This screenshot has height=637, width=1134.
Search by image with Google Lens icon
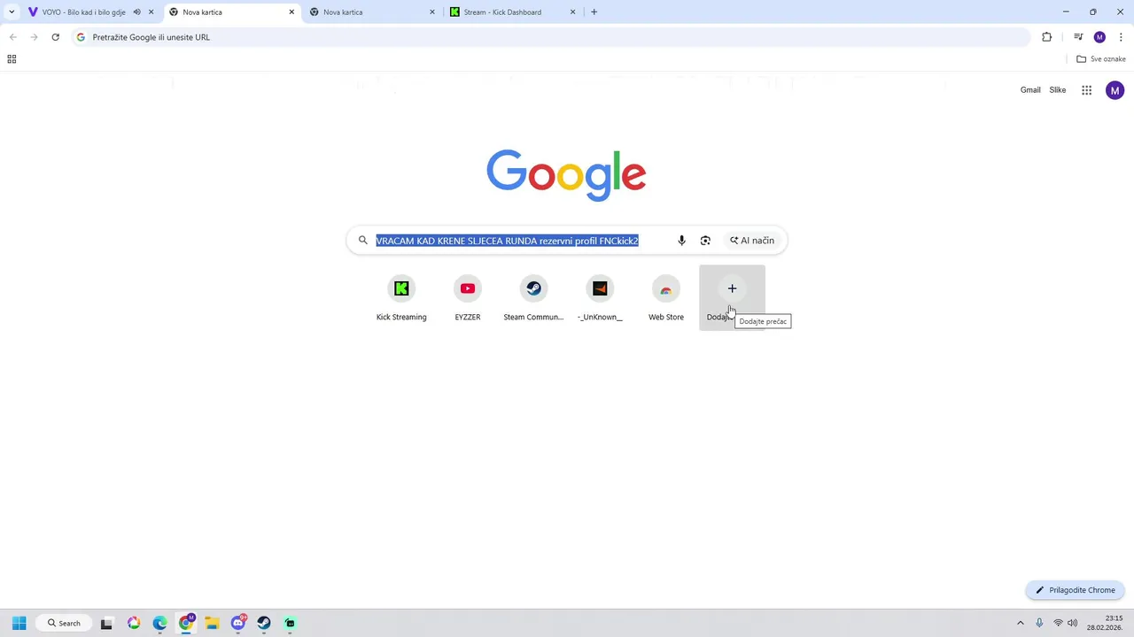click(x=705, y=241)
